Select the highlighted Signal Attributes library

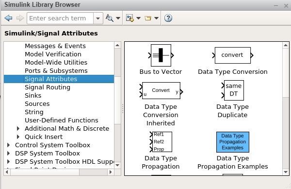[x=59, y=79]
